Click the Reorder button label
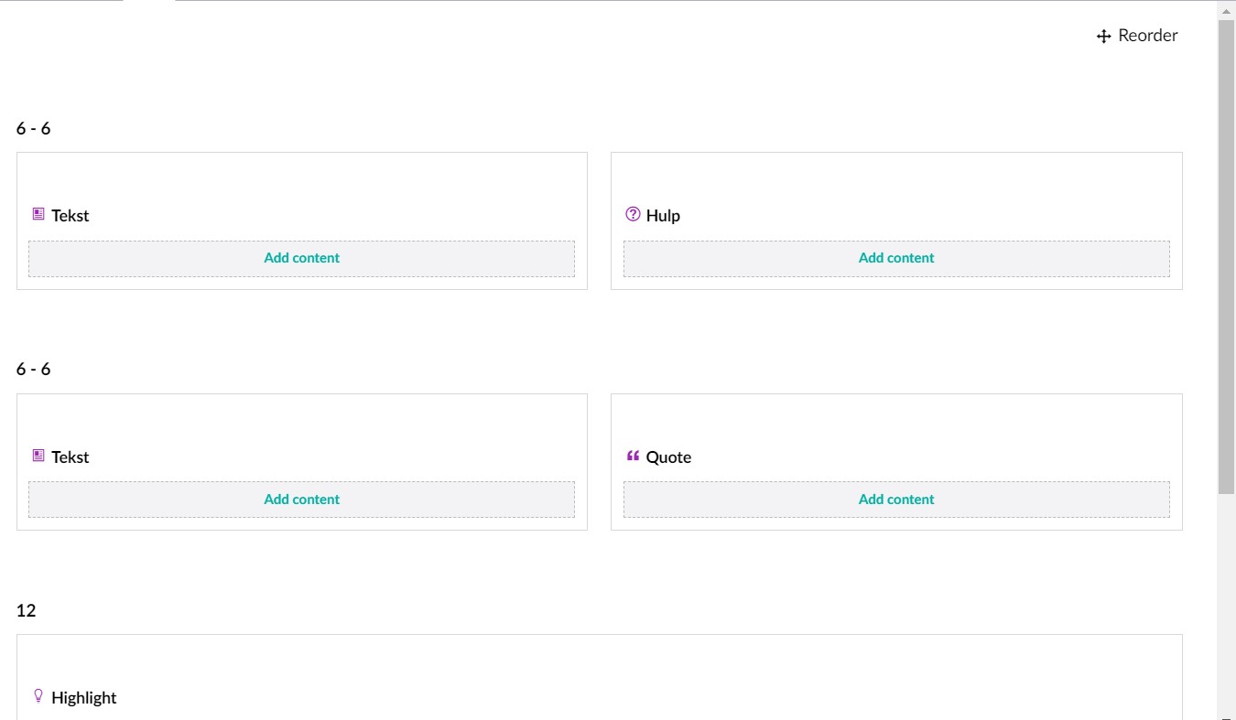The image size is (1236, 720). (1148, 36)
